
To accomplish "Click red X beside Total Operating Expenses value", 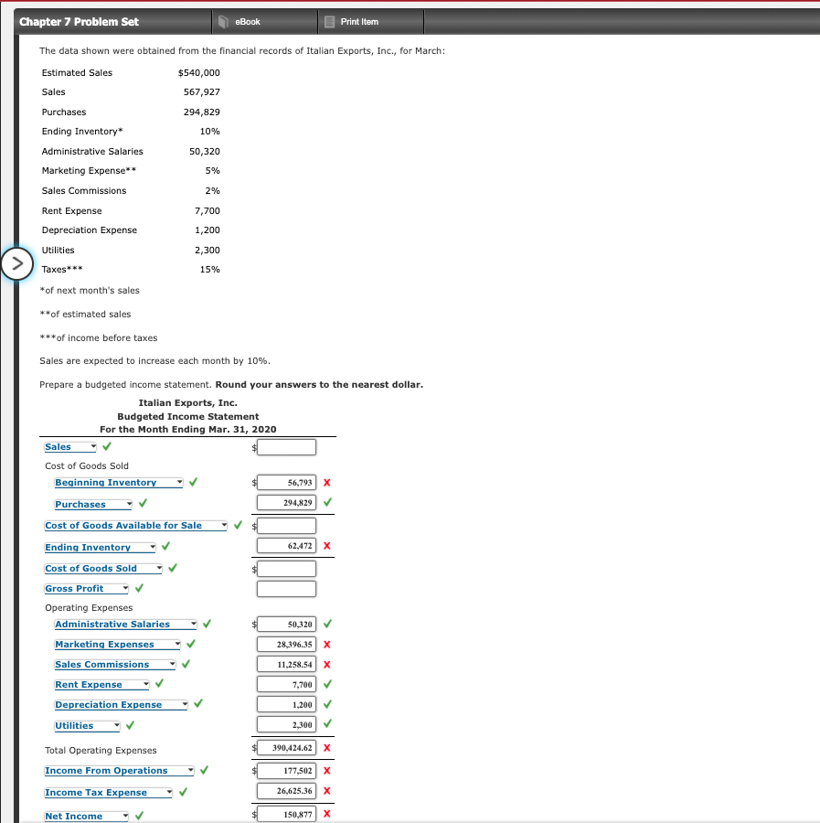I will click(327, 747).
